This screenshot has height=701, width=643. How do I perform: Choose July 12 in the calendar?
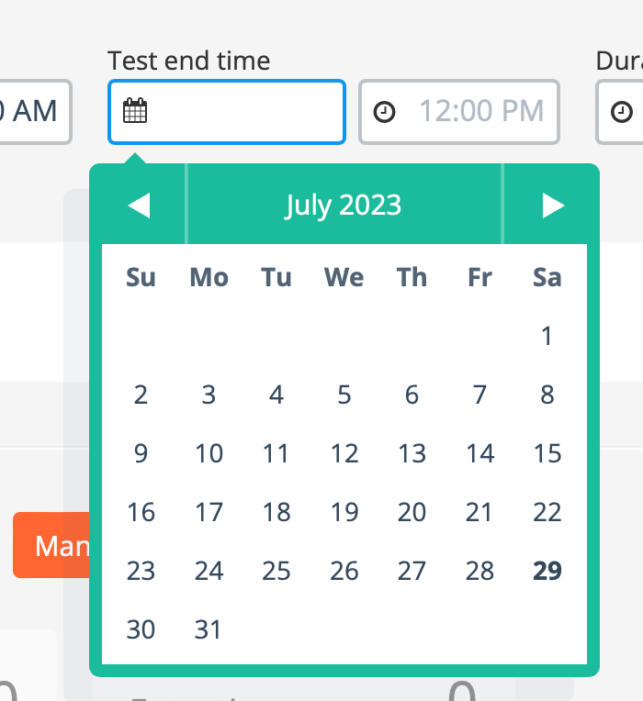344,453
